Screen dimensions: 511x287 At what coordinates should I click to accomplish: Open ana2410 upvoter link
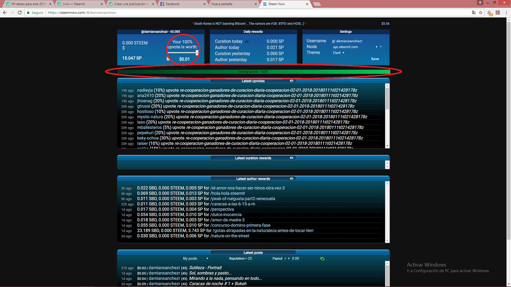pos(145,96)
